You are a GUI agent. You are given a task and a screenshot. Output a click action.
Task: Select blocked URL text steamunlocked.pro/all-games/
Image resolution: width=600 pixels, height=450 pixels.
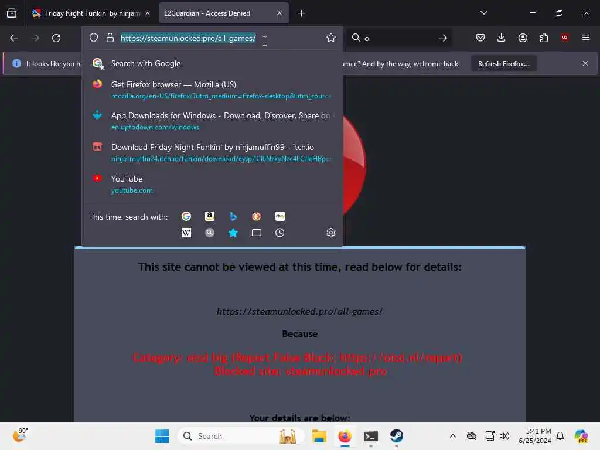click(299, 312)
